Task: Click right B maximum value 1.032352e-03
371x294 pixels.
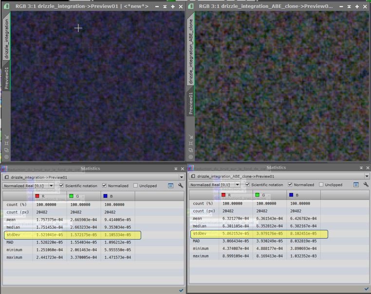Action: 303,256
